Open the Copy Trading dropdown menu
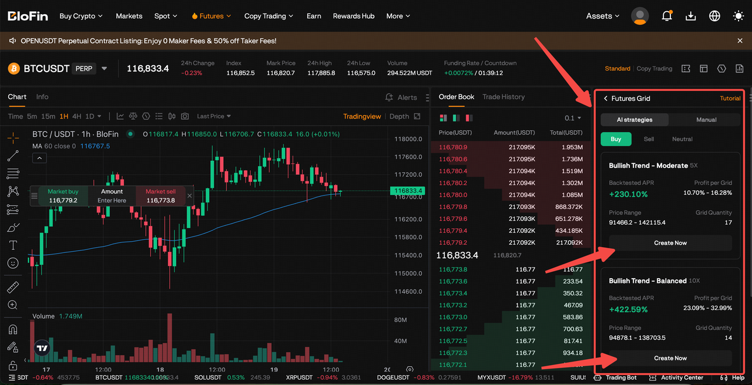This screenshot has width=752, height=385. pos(268,16)
